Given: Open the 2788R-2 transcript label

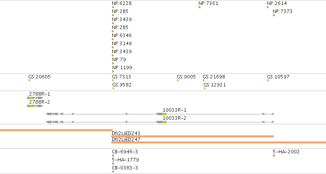Looking at the screenshot, I should coord(39,102).
